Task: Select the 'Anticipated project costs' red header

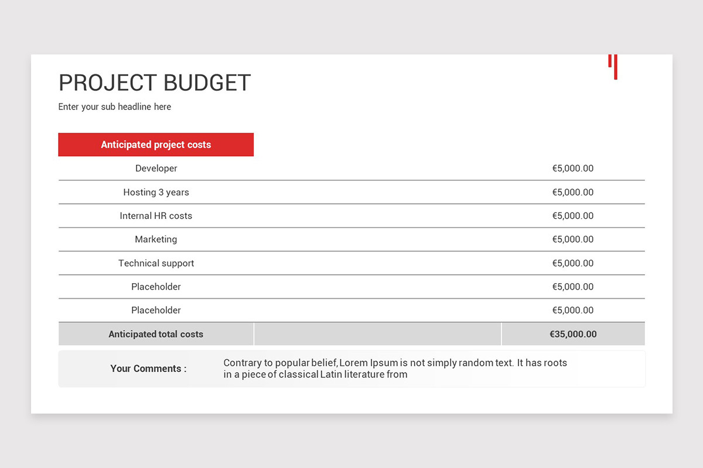Action: pyautogui.click(x=156, y=144)
